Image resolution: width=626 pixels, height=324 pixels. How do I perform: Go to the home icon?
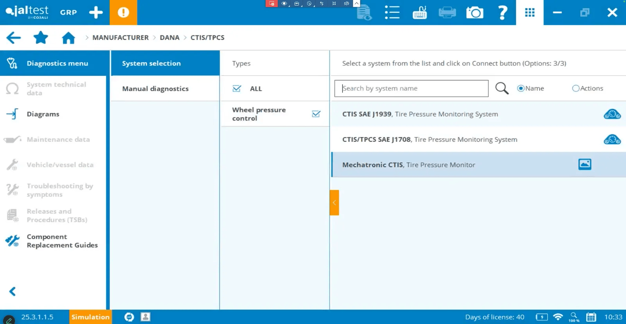68,38
